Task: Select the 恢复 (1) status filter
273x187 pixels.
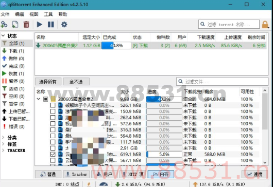Action: click(16, 73)
